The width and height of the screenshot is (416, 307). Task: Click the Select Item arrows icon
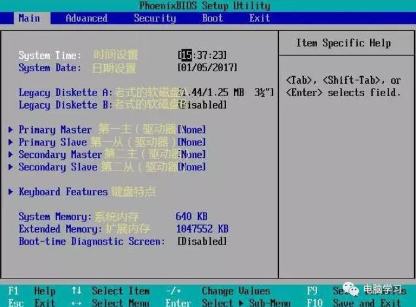[76, 291]
